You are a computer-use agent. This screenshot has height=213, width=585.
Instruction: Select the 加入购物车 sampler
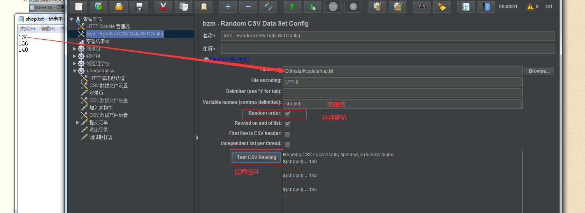coord(101,108)
